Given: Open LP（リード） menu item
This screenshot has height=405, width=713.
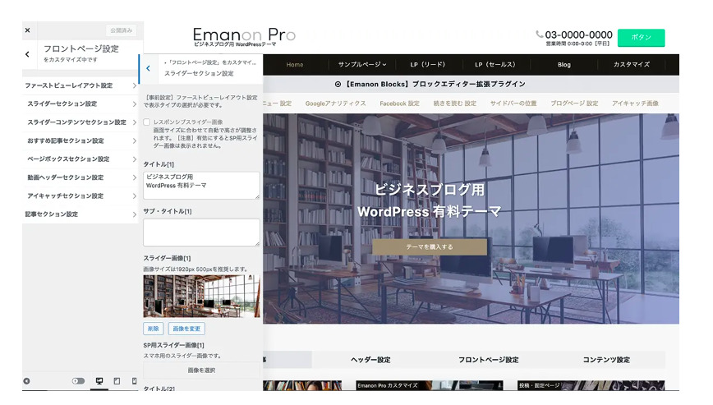Looking at the screenshot, I should [428, 65].
